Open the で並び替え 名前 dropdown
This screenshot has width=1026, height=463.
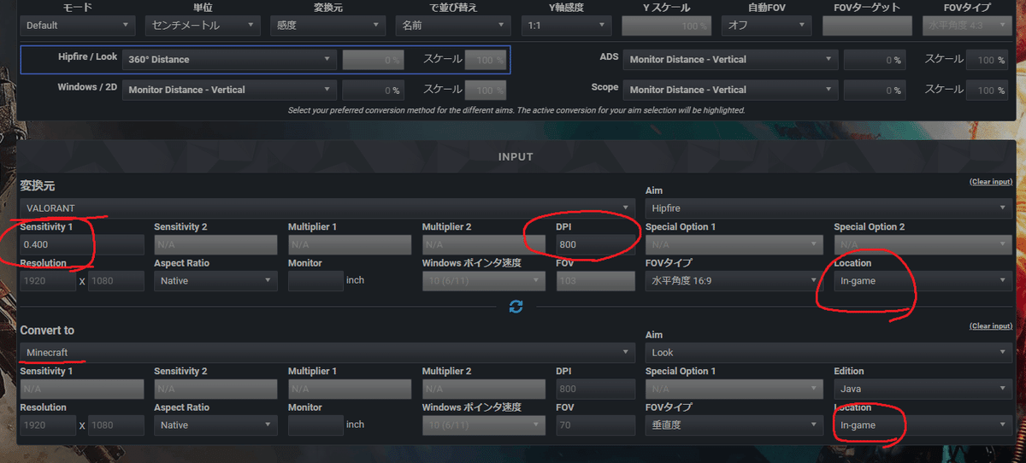click(453, 26)
